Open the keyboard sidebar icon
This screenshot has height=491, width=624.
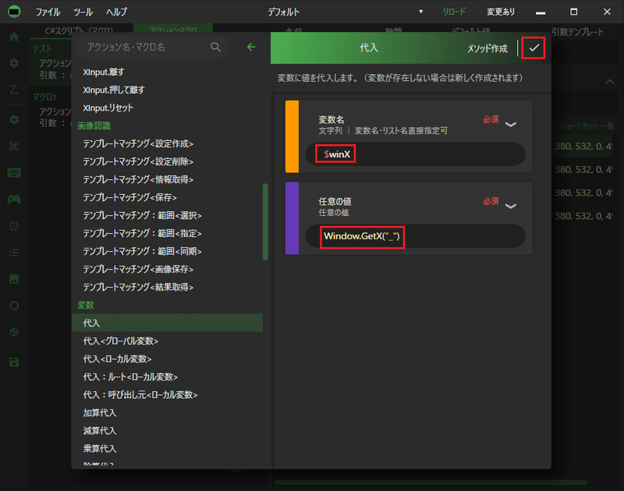[14, 172]
